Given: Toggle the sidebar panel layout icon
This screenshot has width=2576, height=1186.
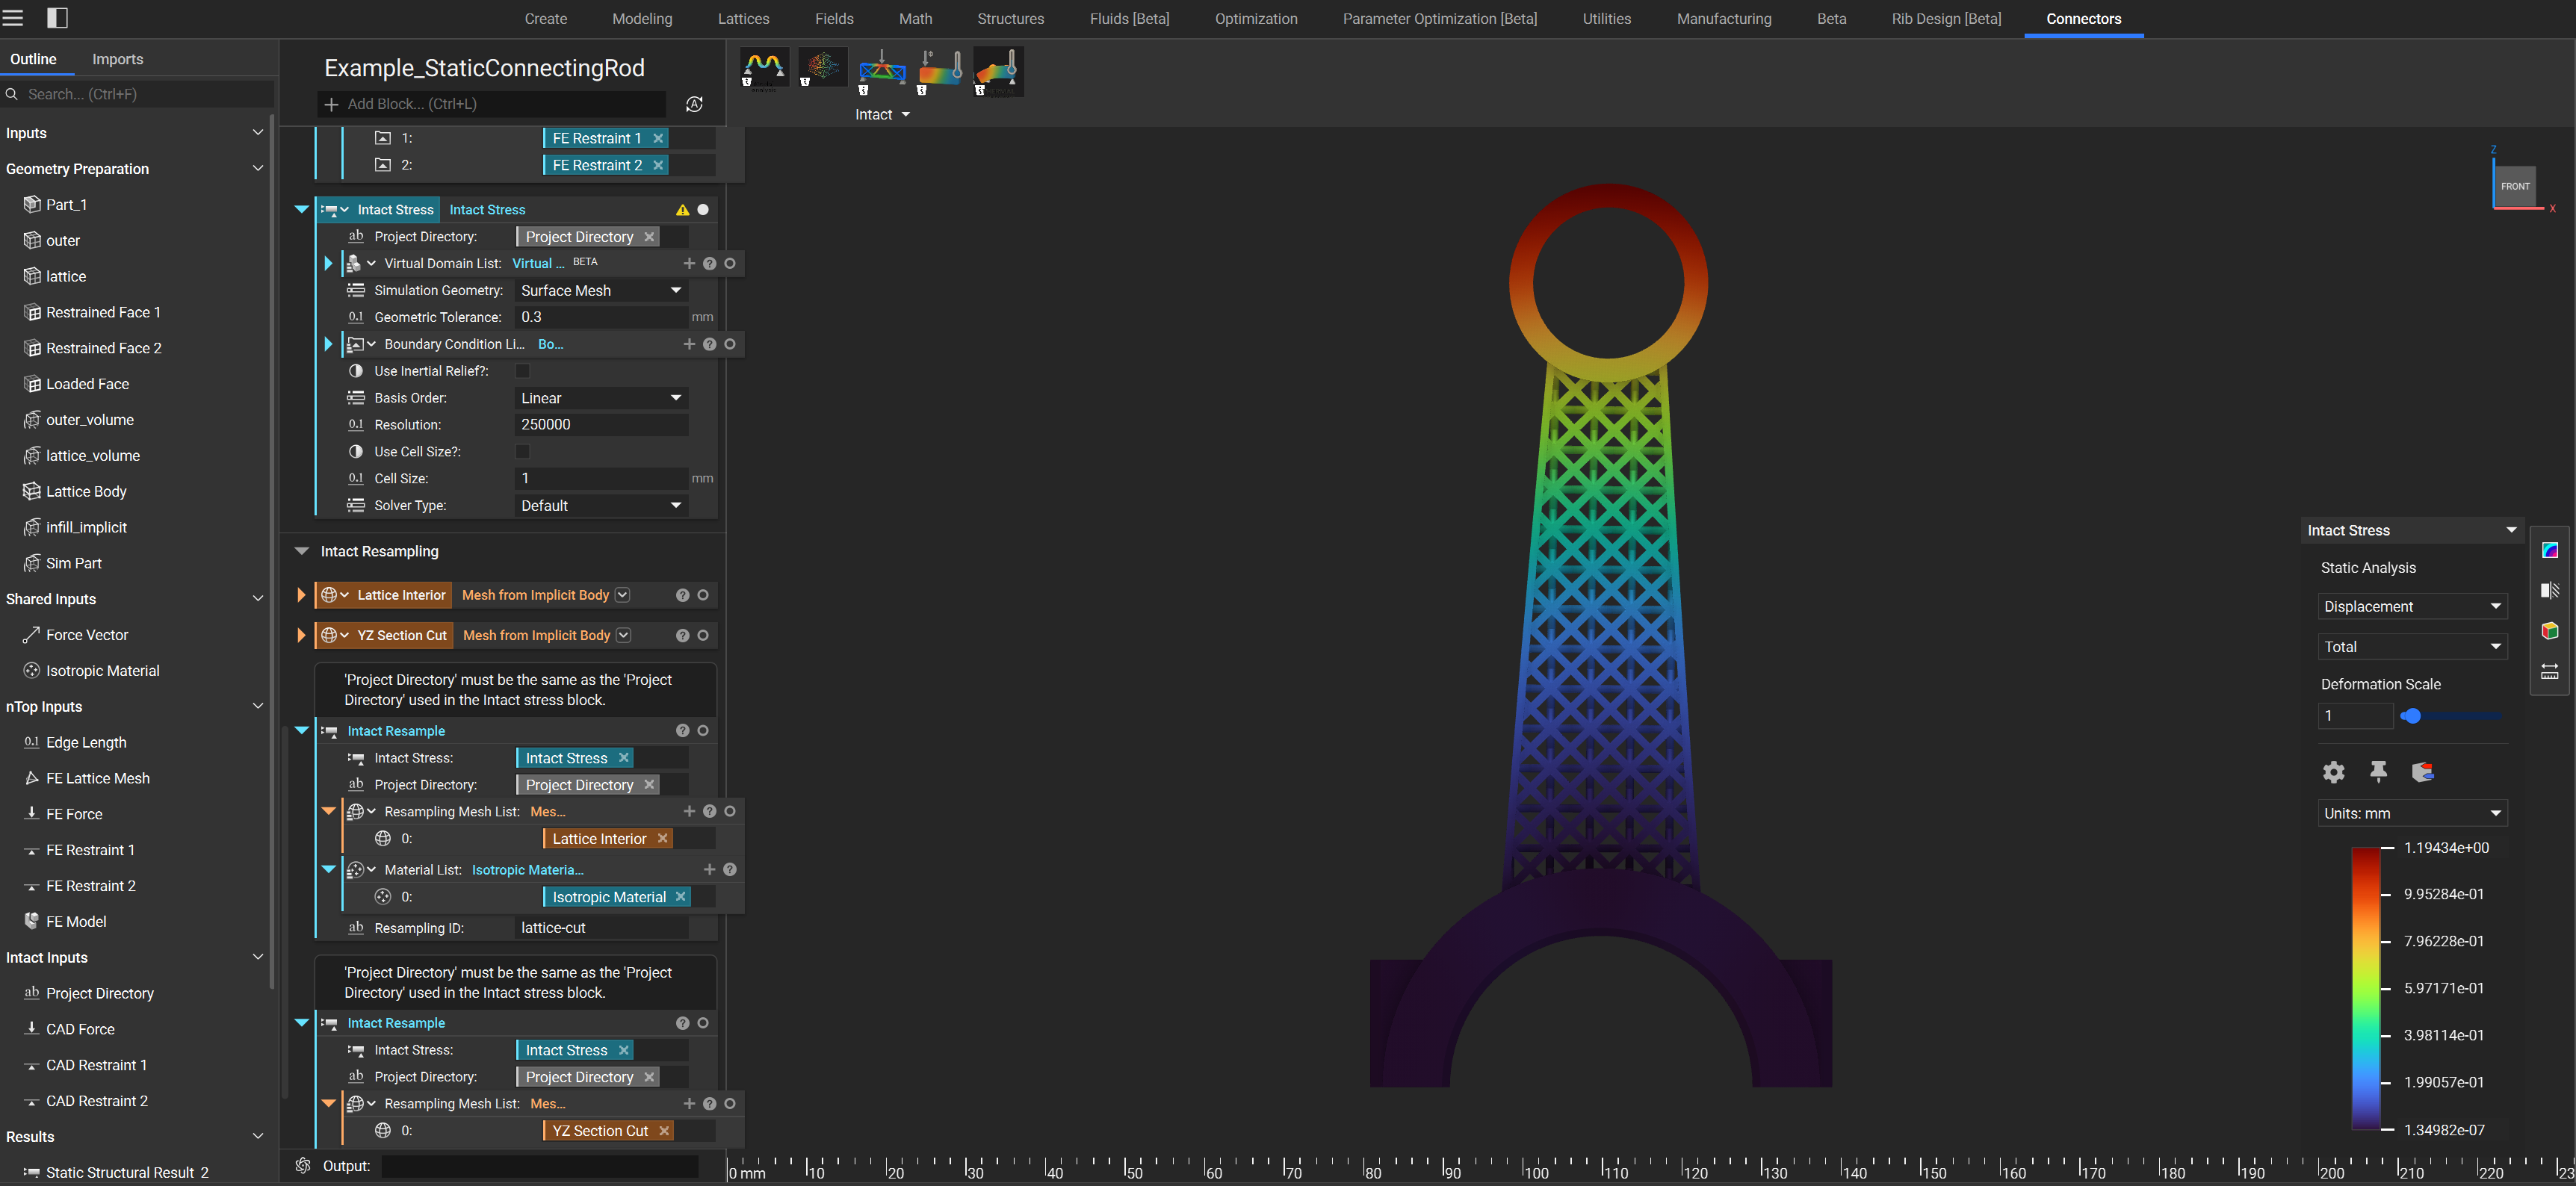Looking at the screenshot, I should [x=58, y=18].
